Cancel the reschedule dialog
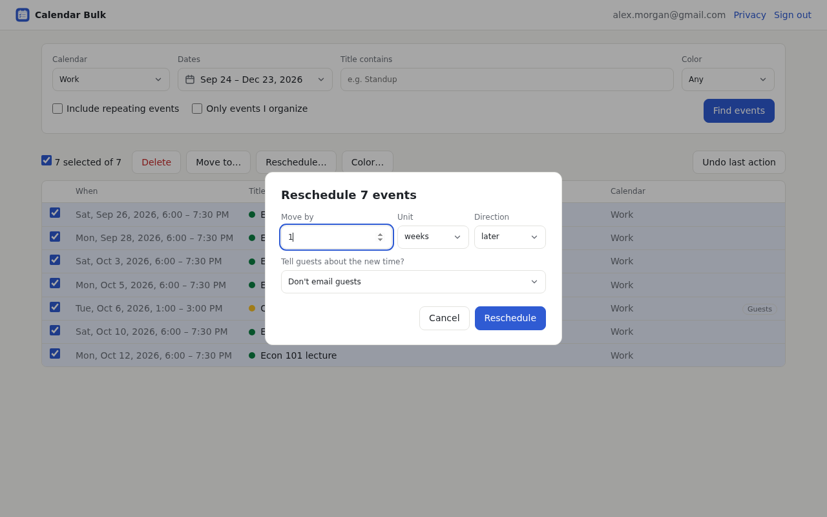Viewport: 827px width, 517px height. pos(445,318)
